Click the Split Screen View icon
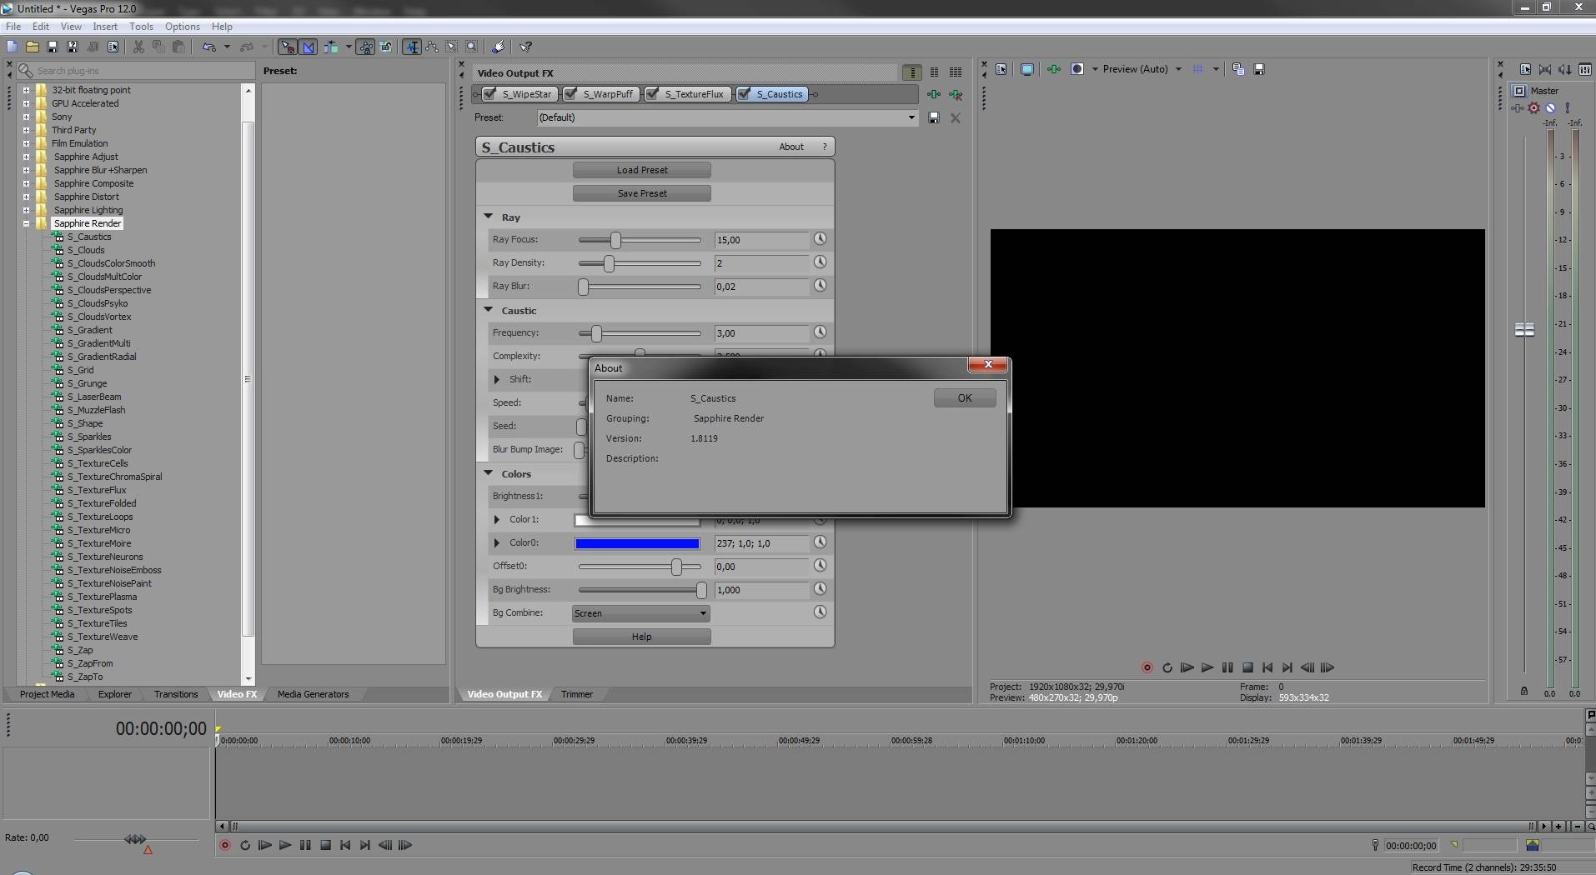The width and height of the screenshot is (1596, 875). pos(1077,69)
